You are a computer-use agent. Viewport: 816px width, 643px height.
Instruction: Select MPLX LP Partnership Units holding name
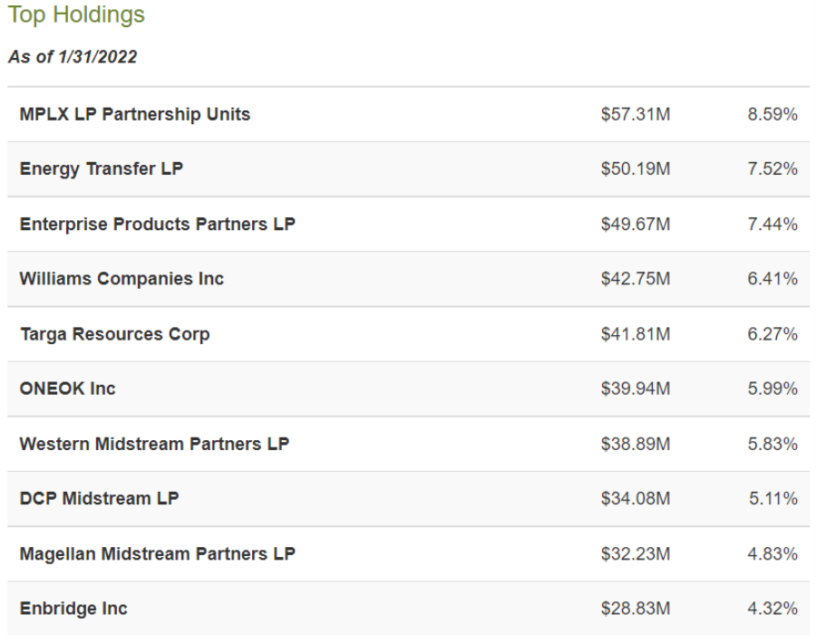[x=134, y=114]
